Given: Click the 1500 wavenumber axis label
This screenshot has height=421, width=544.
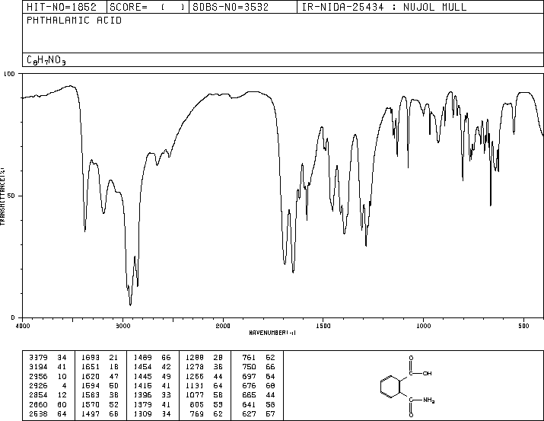Looking at the screenshot, I should 323,326.
